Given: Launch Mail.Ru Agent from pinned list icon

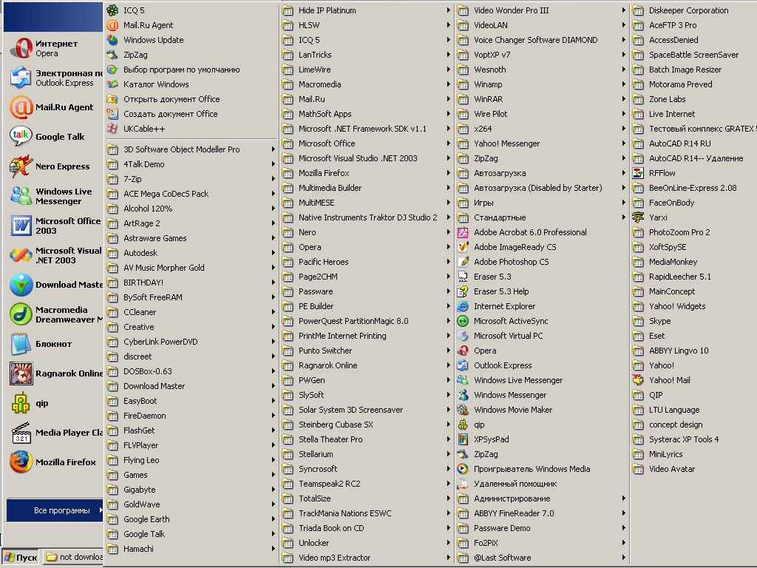Looking at the screenshot, I should [x=21, y=107].
